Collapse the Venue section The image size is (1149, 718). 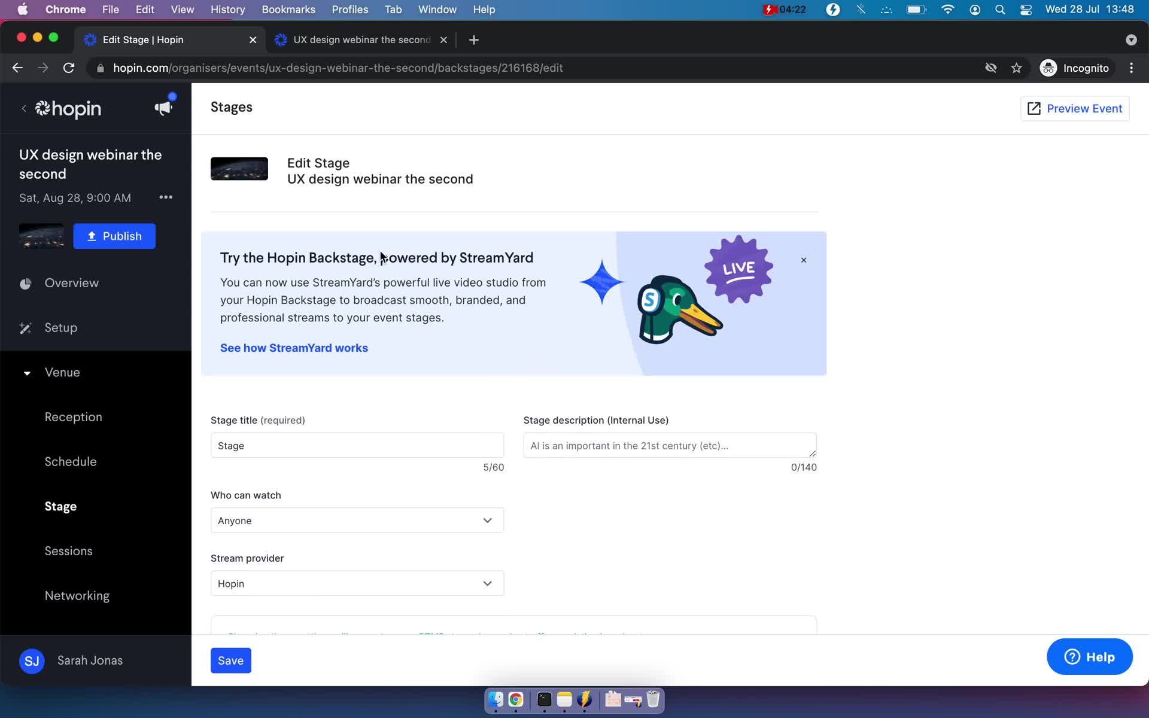pyautogui.click(x=27, y=373)
